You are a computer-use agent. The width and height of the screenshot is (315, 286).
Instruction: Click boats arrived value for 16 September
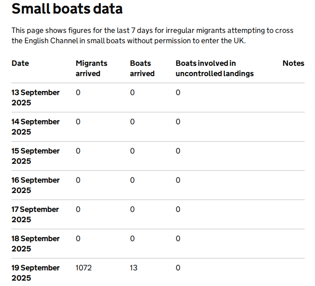click(132, 180)
